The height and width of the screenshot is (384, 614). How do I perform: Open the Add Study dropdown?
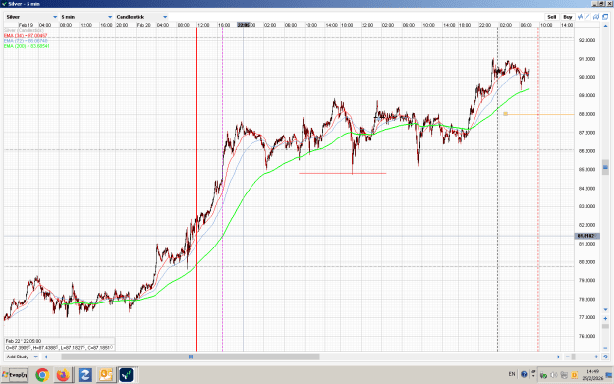coord(22,357)
